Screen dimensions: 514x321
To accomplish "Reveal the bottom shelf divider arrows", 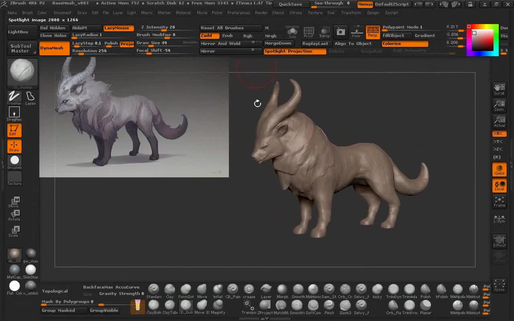I will point(265,319).
